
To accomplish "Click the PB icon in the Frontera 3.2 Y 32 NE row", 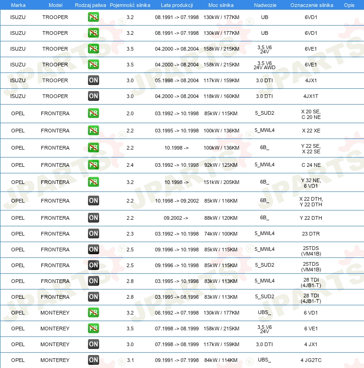I will pyautogui.click(x=94, y=182).
